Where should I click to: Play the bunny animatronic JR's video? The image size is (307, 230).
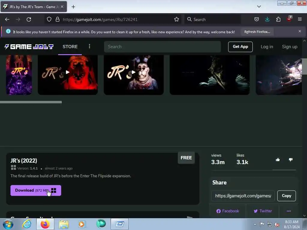[133, 72]
